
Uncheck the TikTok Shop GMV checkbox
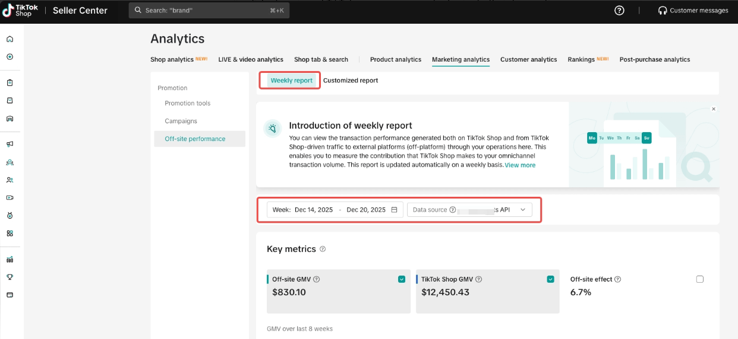tap(550, 279)
